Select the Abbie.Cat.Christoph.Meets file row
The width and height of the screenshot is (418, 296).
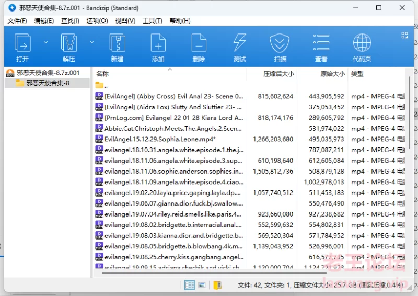(250, 128)
